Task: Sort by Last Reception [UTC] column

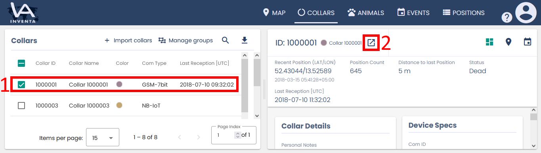Action: click(x=204, y=63)
